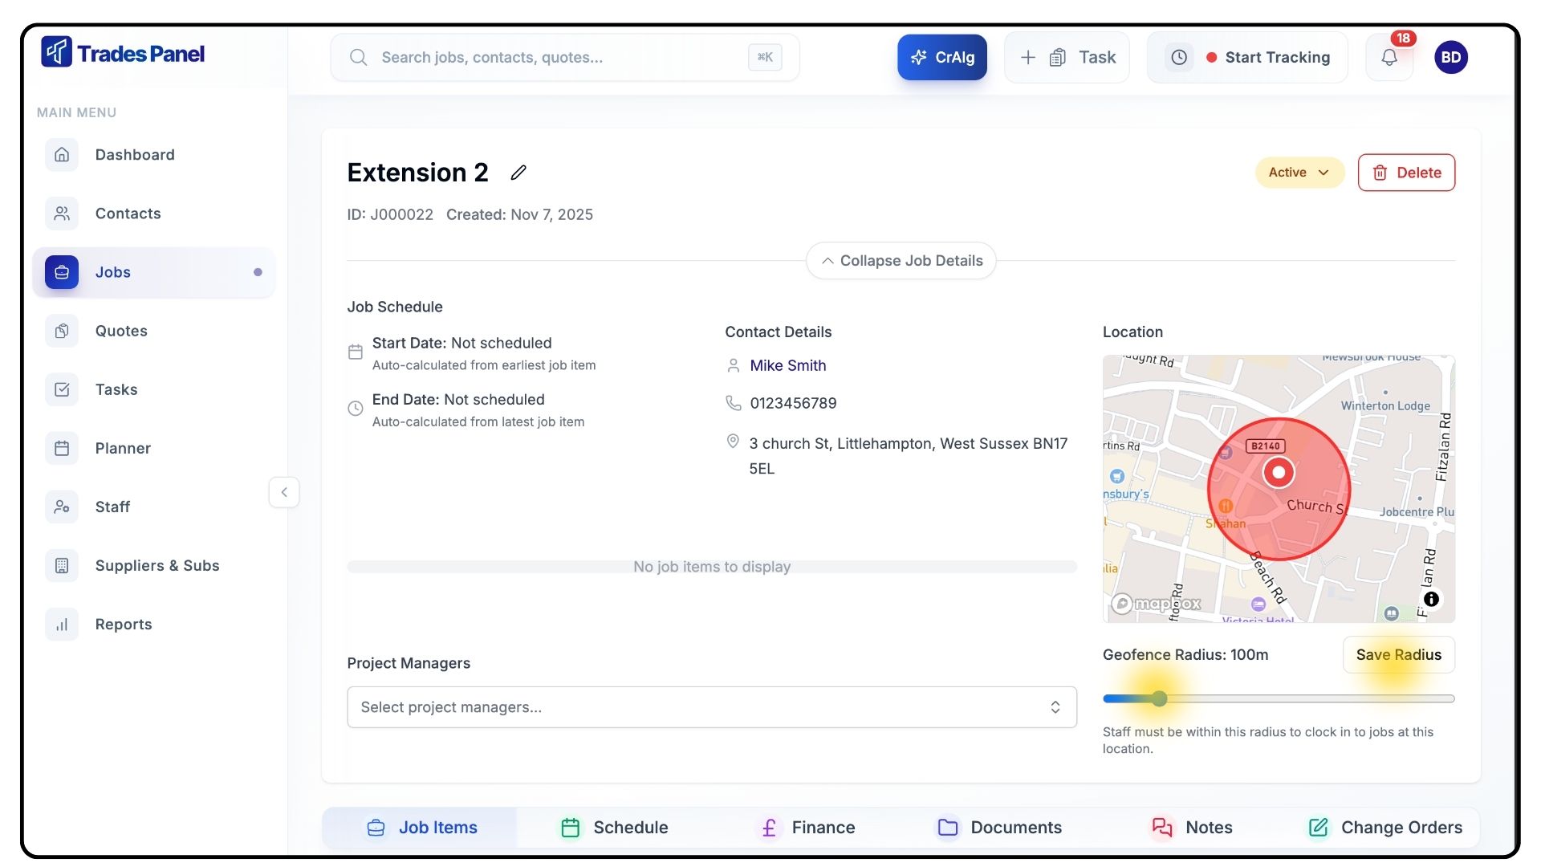
Task: Switch to the Change Orders tab
Action: (x=1385, y=827)
